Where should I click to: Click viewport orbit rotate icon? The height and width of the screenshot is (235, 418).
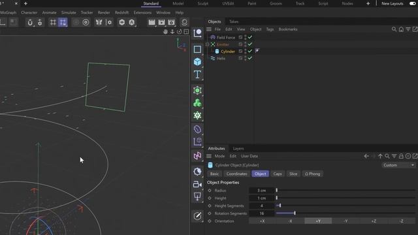point(179,32)
